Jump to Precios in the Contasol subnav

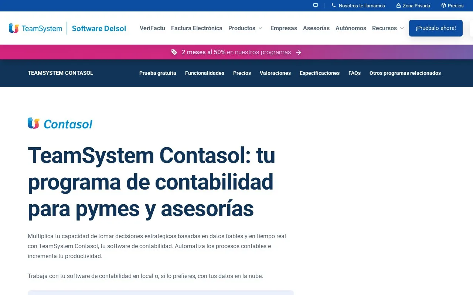[x=242, y=73]
